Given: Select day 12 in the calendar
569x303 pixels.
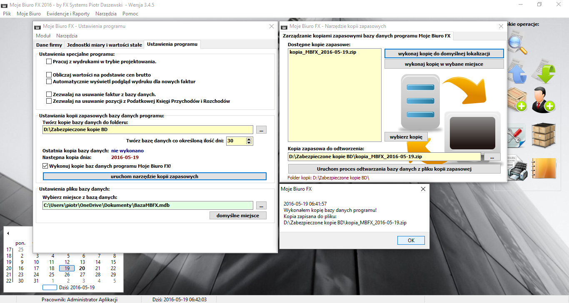Looking at the screenshot, I should coord(67,262).
